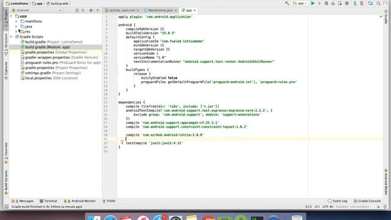Screen dimensions: 391x220
Task: Open the TODO tool window
Action: click(x=109, y=201)
